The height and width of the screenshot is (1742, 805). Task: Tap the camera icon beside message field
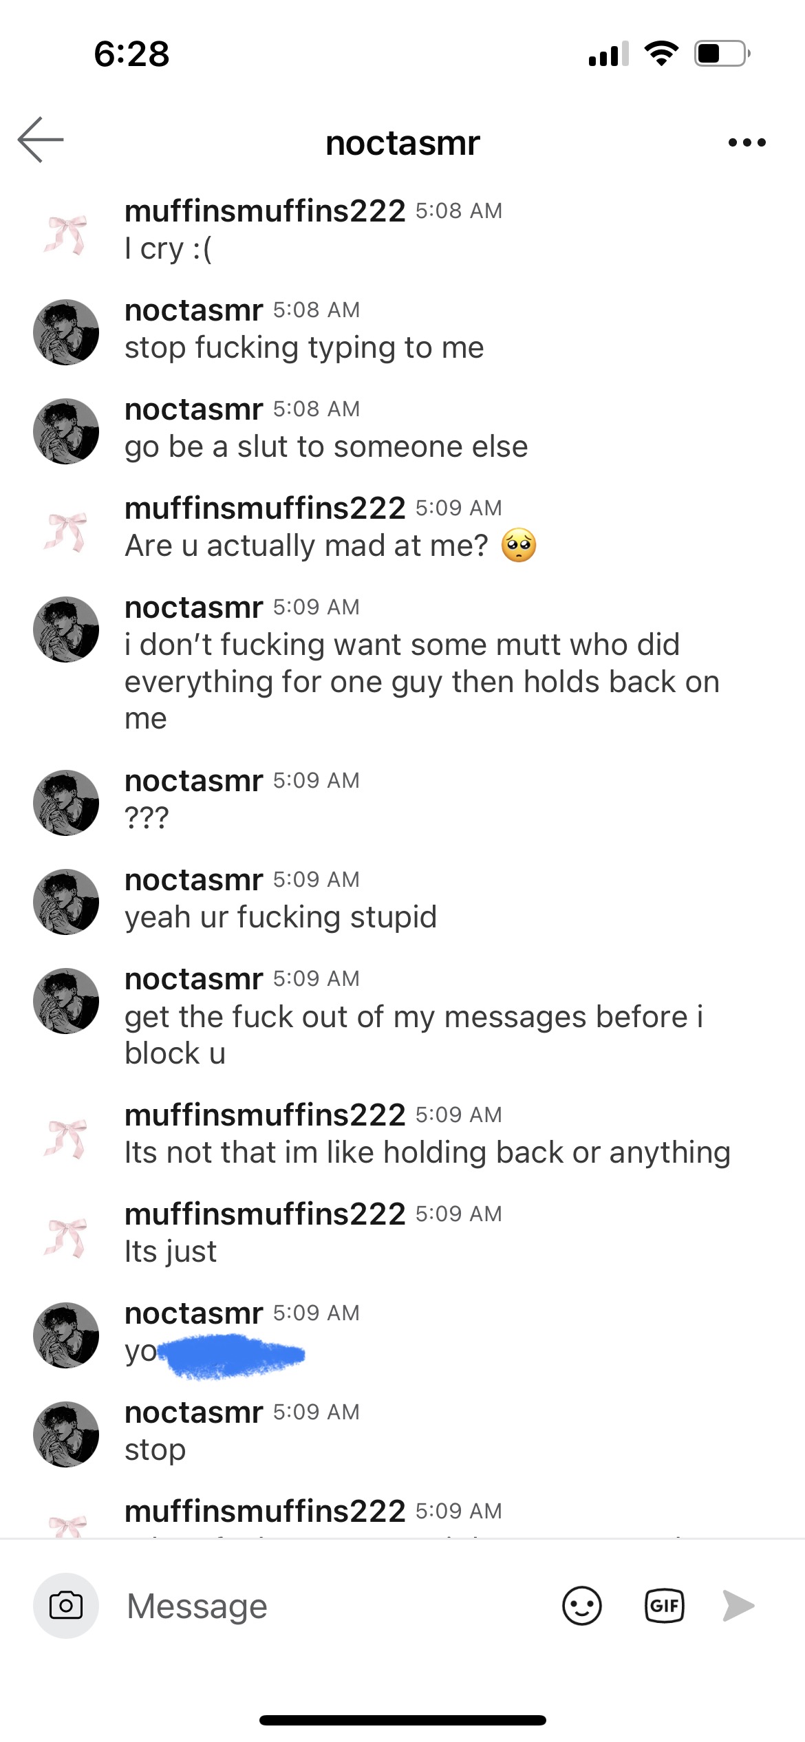pyautogui.click(x=66, y=1606)
